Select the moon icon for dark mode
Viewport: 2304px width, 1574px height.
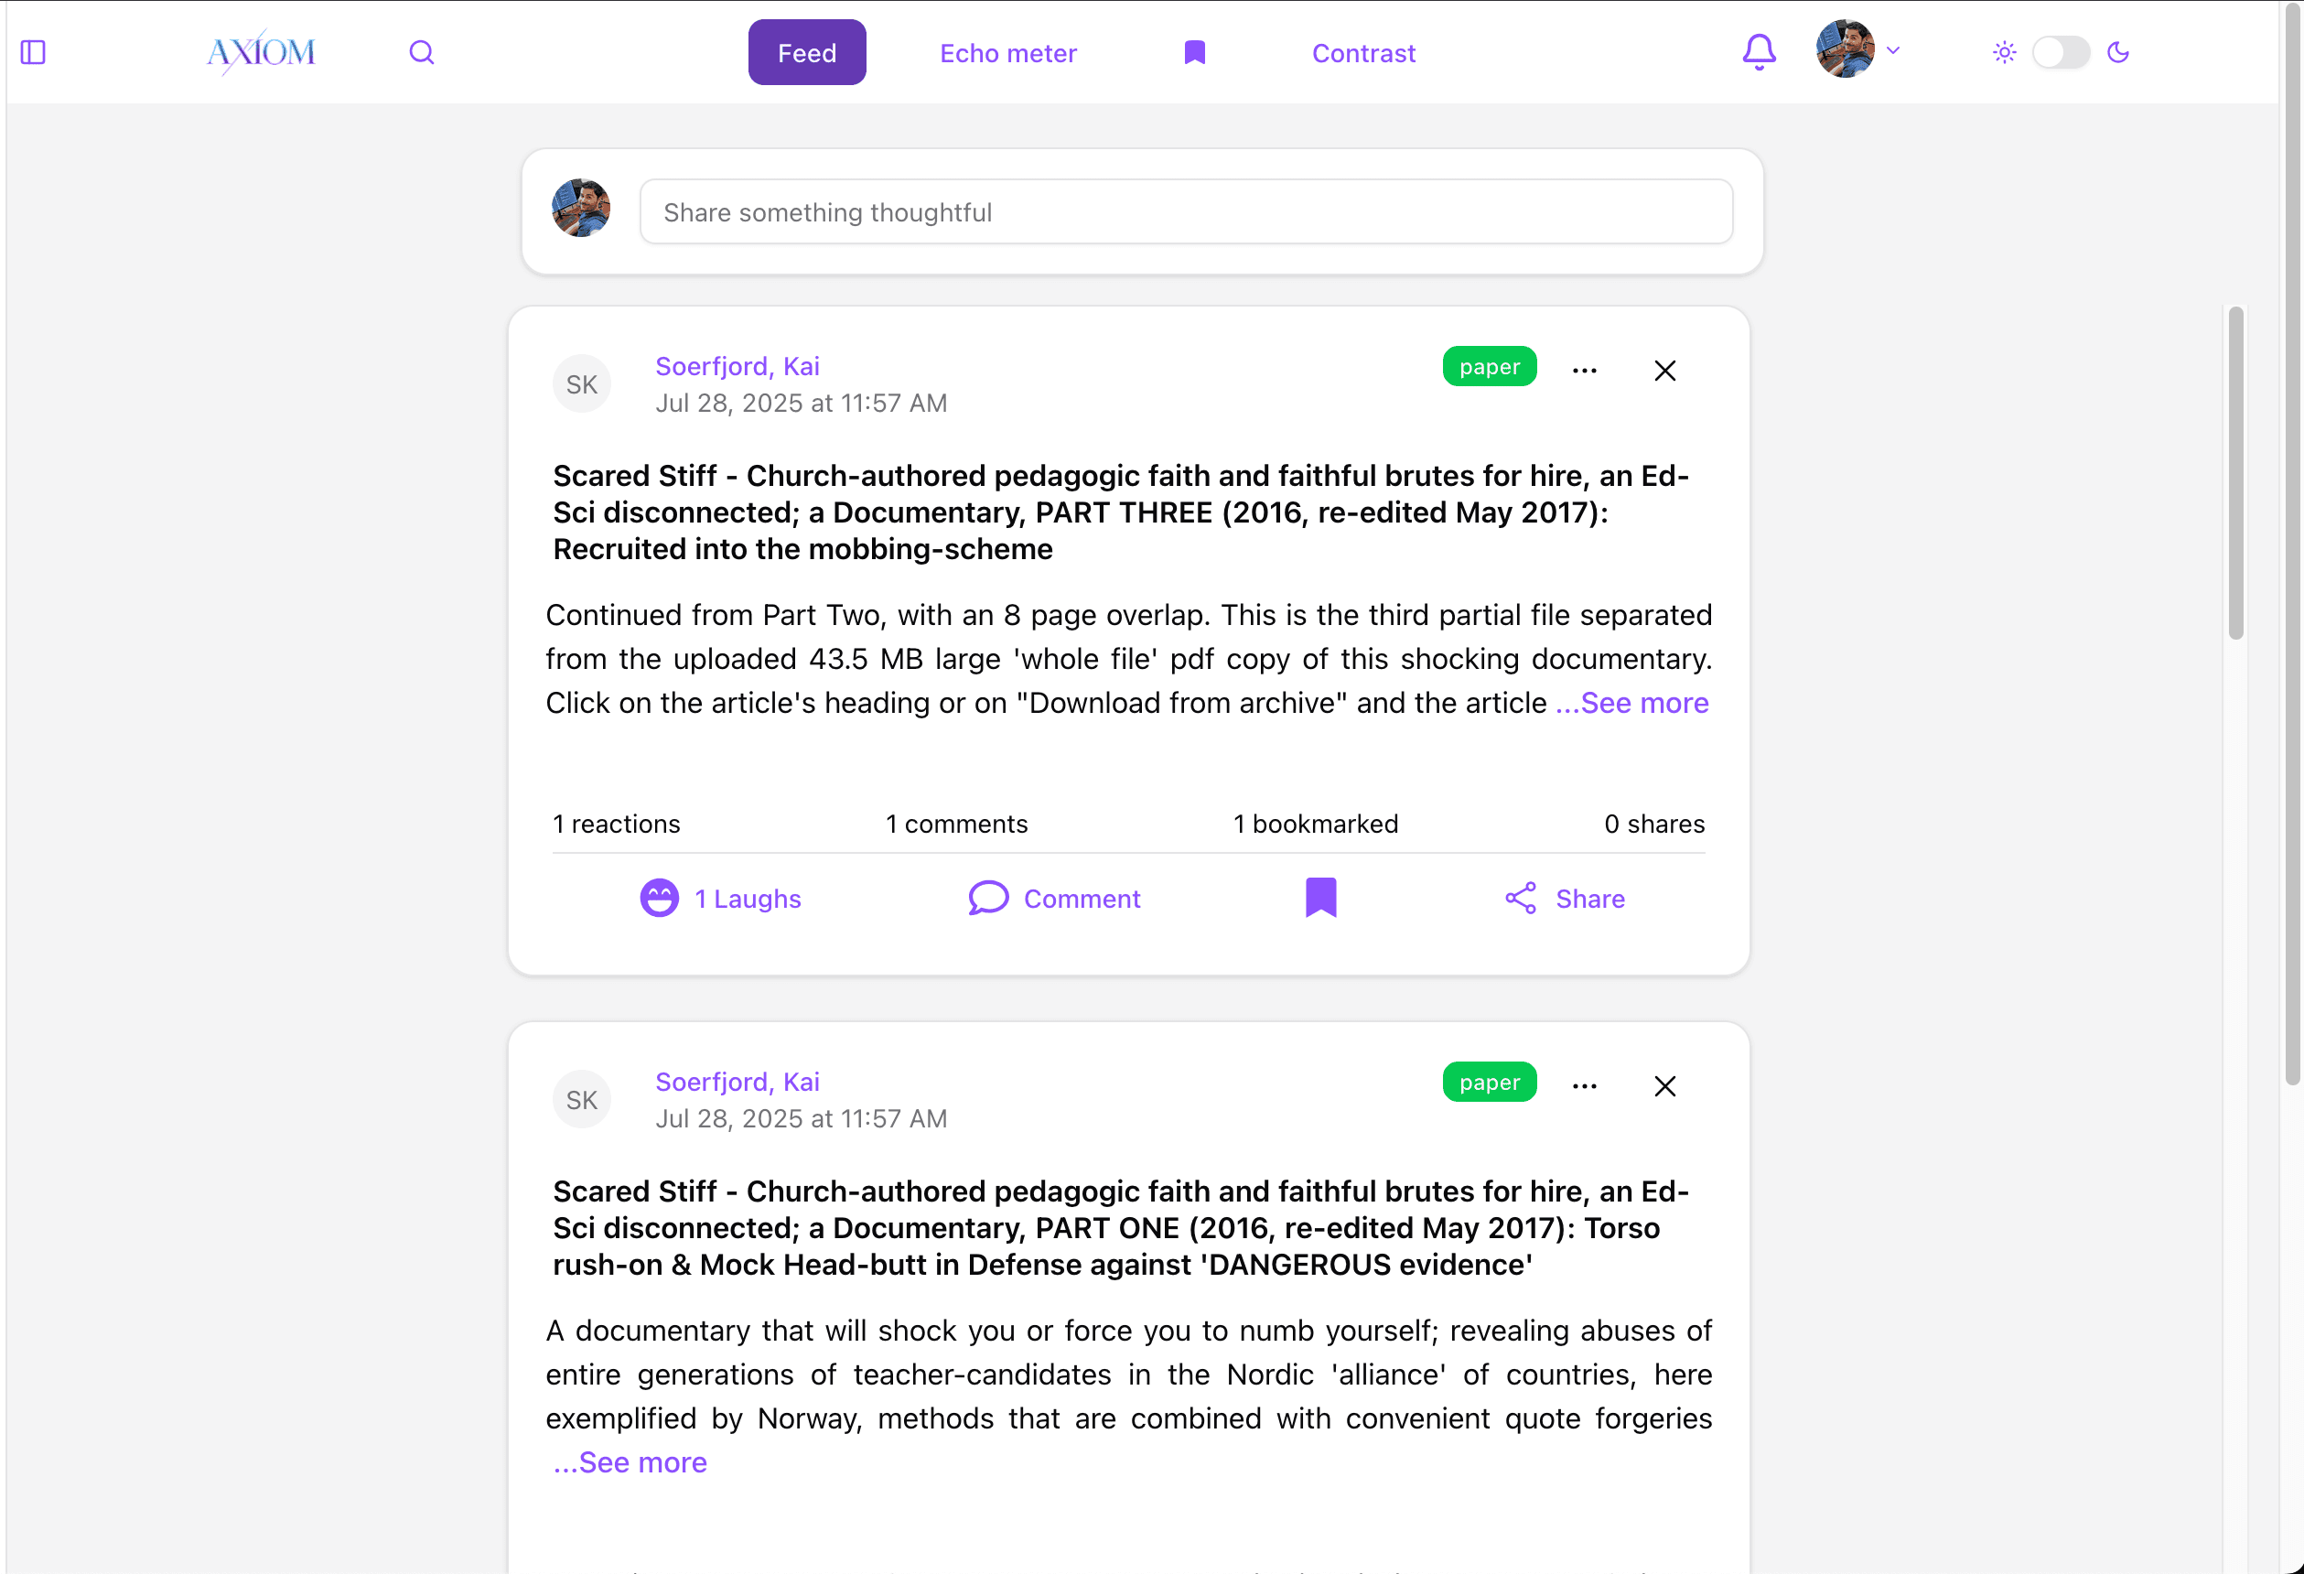pos(2119,52)
